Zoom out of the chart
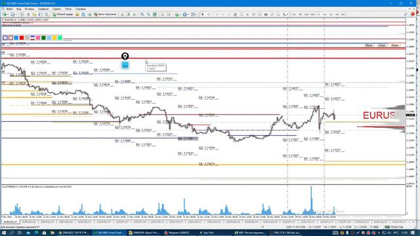This screenshot has height=236, width=420. [x=148, y=14]
